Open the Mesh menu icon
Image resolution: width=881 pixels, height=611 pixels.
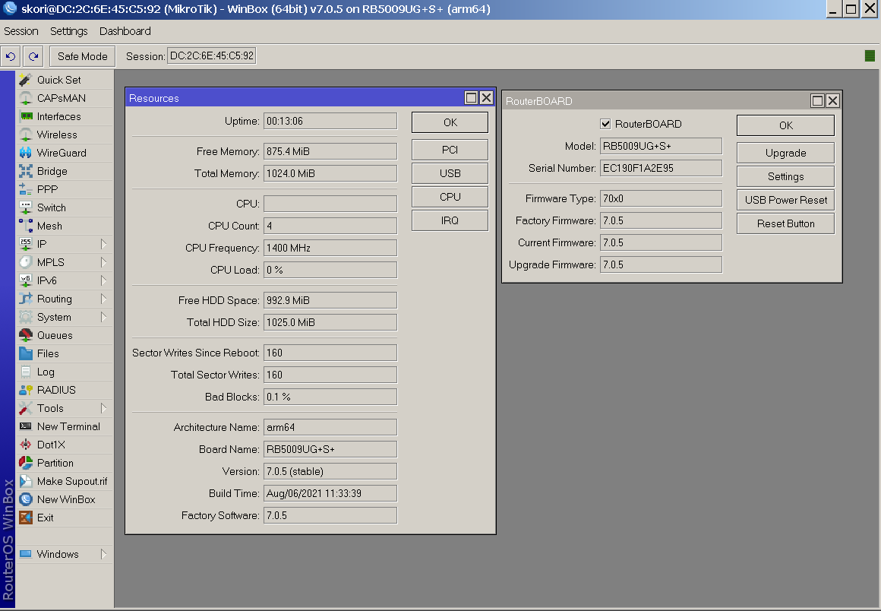(26, 226)
